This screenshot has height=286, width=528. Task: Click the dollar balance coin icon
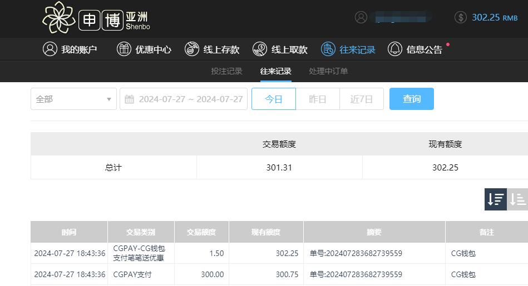coord(460,17)
